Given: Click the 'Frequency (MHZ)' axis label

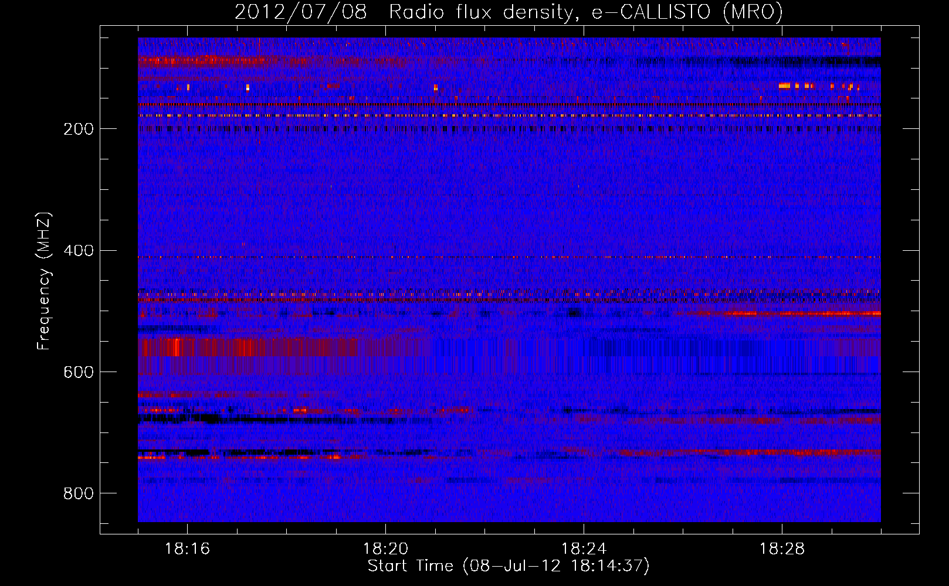Looking at the screenshot, I should [x=44, y=281].
